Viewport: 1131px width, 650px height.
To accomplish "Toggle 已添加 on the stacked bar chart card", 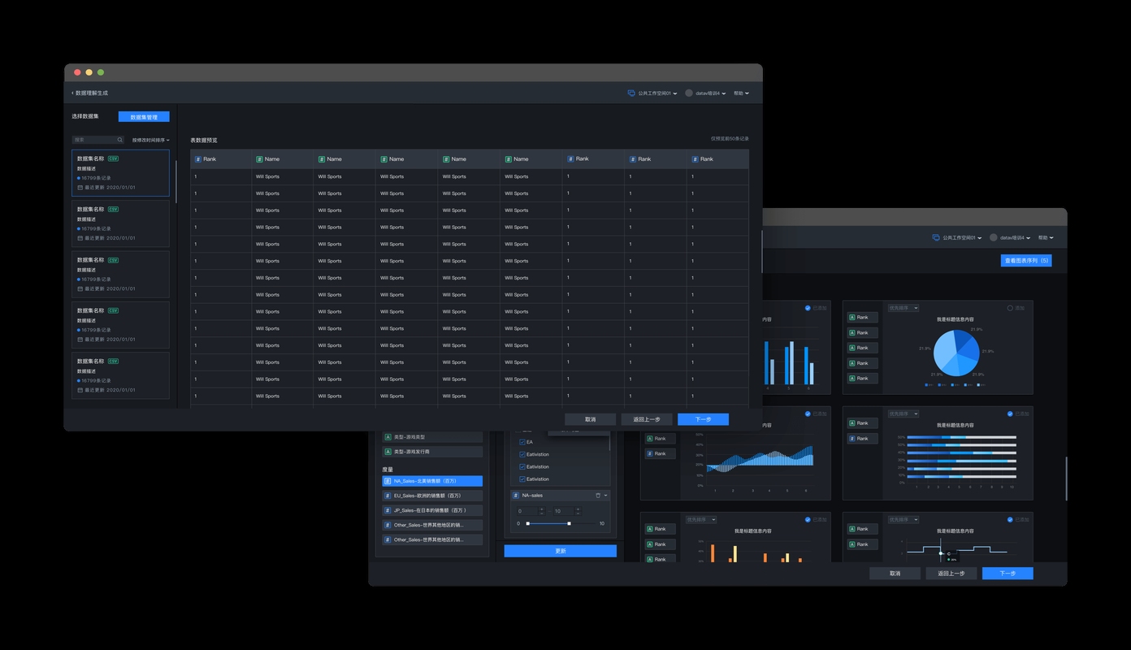I will click(x=1010, y=414).
